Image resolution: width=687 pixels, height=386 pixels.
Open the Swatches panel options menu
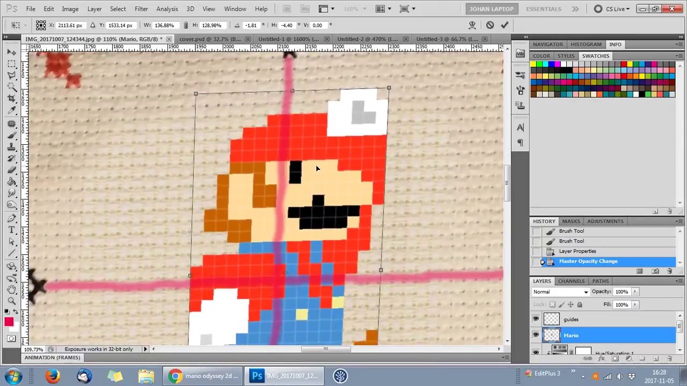click(x=680, y=56)
